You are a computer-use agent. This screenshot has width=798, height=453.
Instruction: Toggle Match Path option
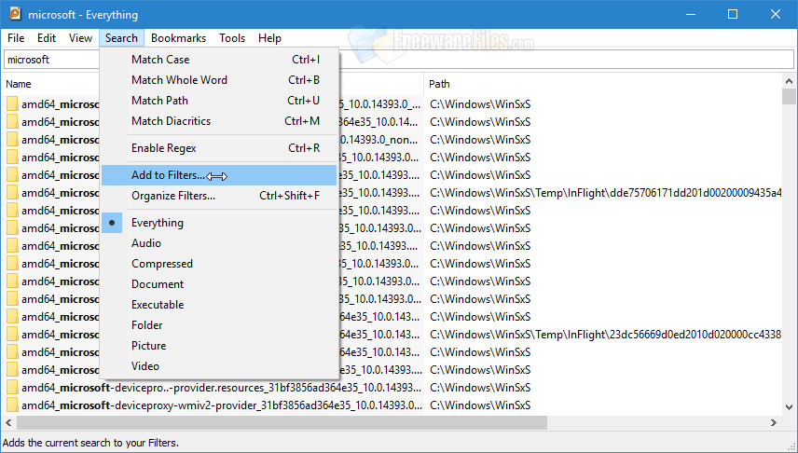click(219, 101)
